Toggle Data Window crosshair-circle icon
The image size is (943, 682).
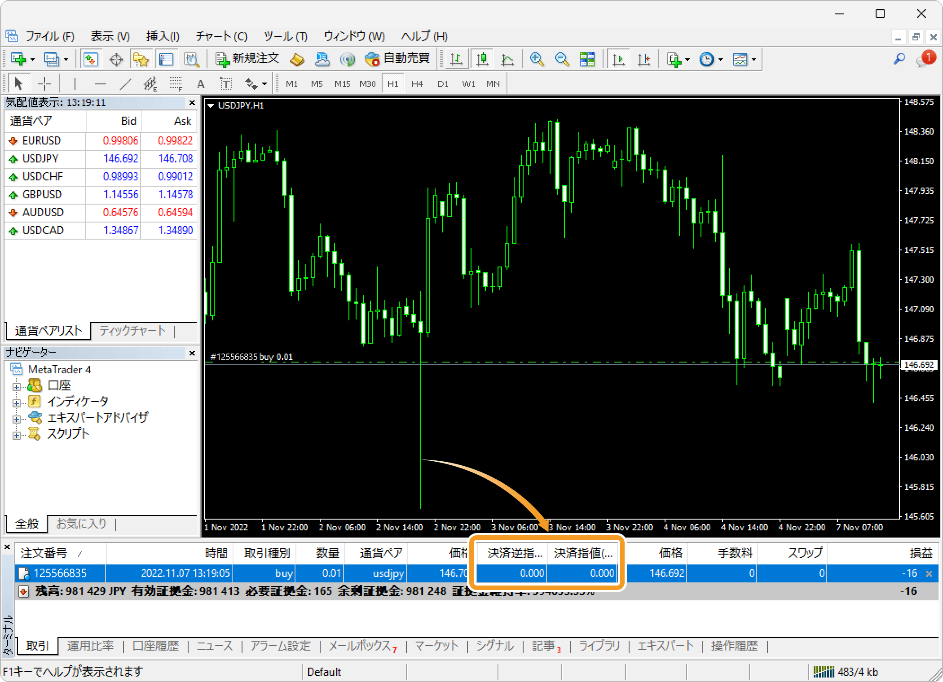[116, 59]
